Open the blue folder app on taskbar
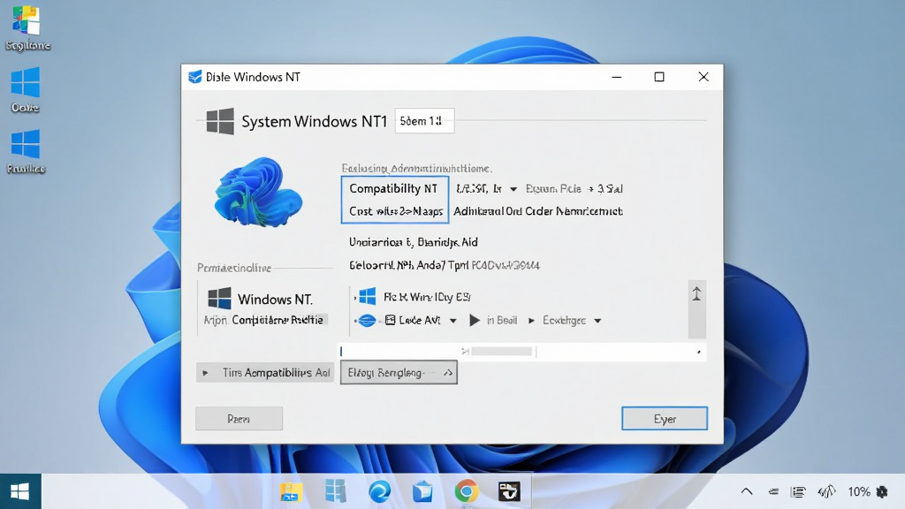 click(422, 491)
